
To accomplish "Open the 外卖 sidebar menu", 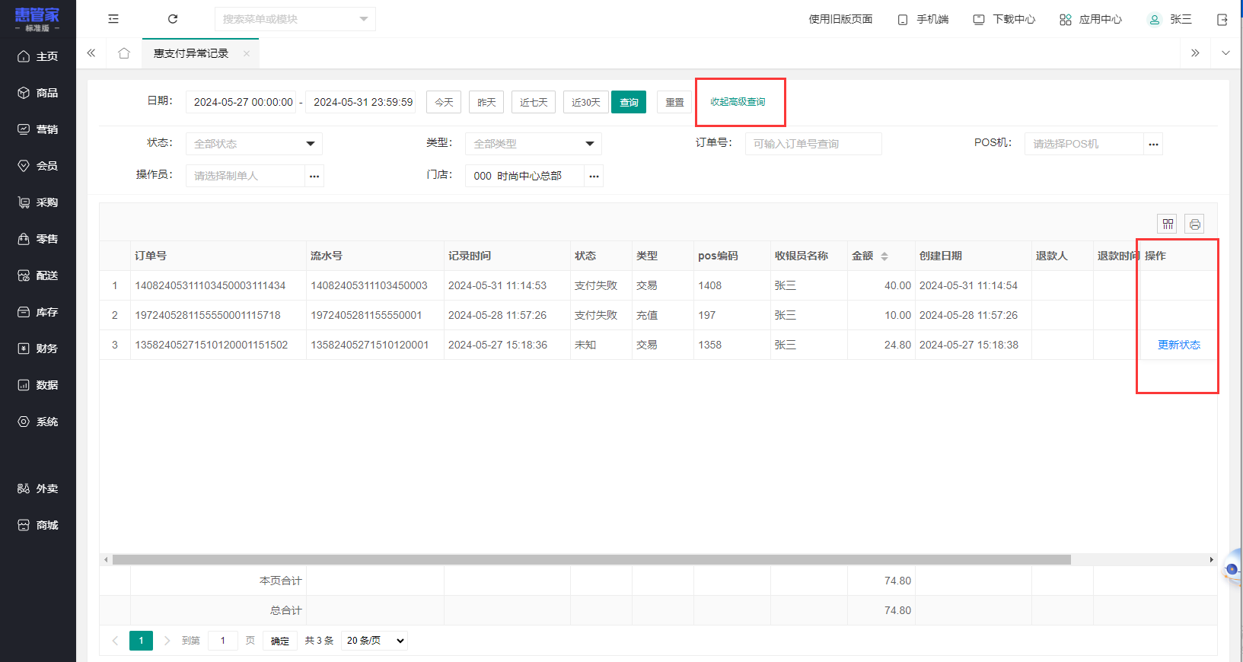I will click(38, 489).
